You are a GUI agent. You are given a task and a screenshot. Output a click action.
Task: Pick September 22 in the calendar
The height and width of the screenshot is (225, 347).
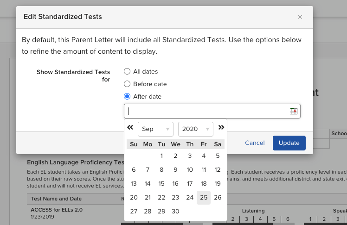pyautogui.click(x=161, y=198)
